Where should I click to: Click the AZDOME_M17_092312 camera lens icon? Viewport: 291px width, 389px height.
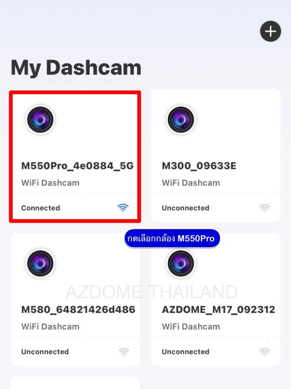pos(181,263)
